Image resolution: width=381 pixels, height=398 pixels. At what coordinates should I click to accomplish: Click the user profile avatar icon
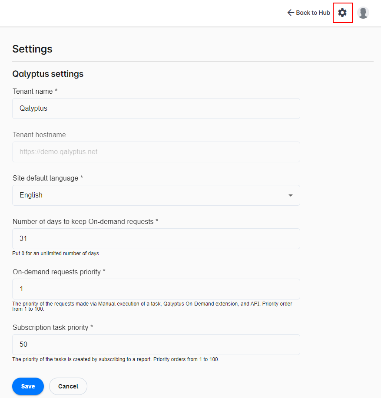[x=363, y=13]
